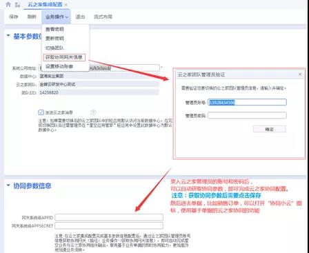This screenshot has width=309, height=253.
Task: Toggle the 发送云之家消息 checkbox
Action: tap(41, 112)
